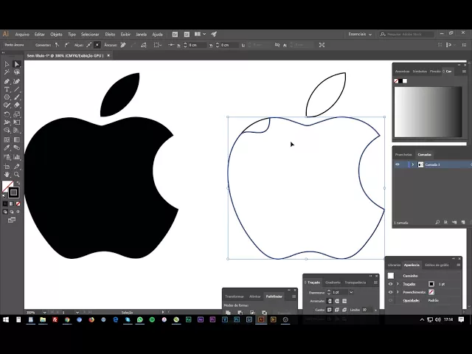Open the Aparência panel options menu
Screen dimensions: 472x354
459,265
